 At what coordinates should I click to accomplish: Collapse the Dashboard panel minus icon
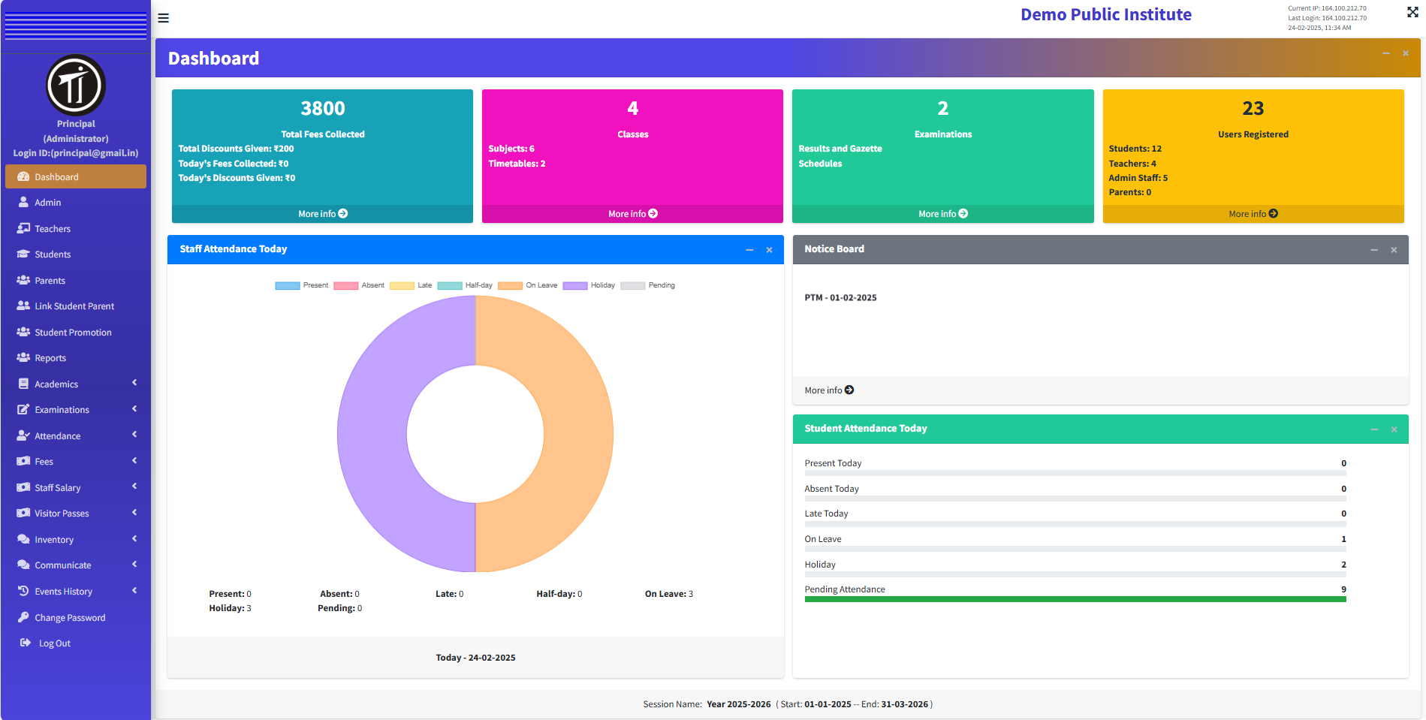(1386, 53)
